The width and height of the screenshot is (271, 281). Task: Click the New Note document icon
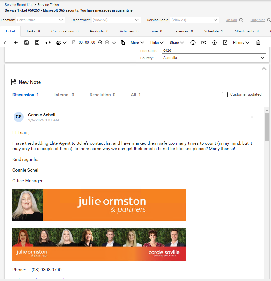pyautogui.click(x=14, y=82)
